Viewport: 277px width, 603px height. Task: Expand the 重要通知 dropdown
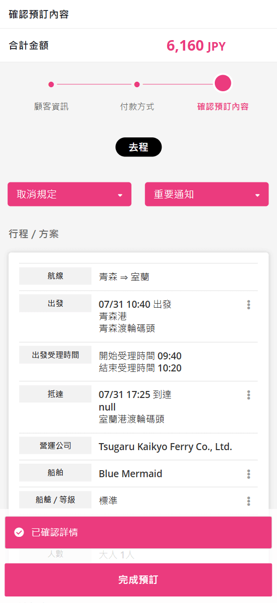(207, 194)
